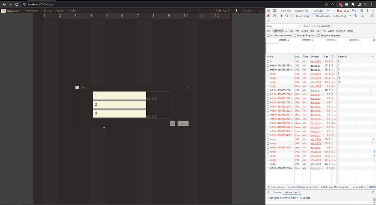Image resolution: width=376 pixels, height=205 pixels.
Task: Expand more DevTools tabs with the chevron
Action: (327, 11)
